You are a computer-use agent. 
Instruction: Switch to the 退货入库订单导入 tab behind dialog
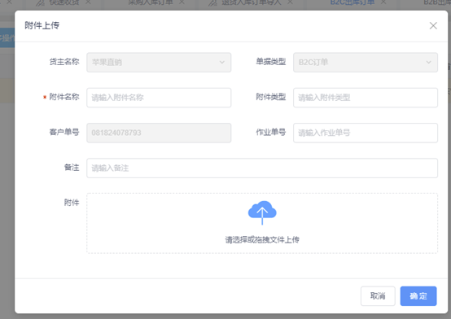pos(252,2)
